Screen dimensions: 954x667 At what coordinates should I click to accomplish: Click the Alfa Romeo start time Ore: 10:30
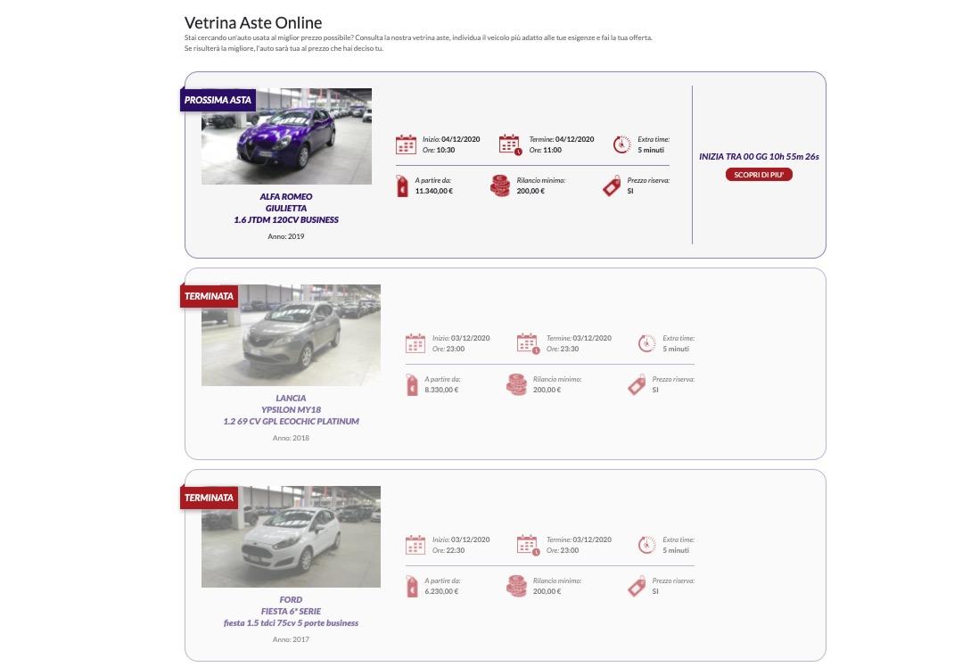coord(439,150)
